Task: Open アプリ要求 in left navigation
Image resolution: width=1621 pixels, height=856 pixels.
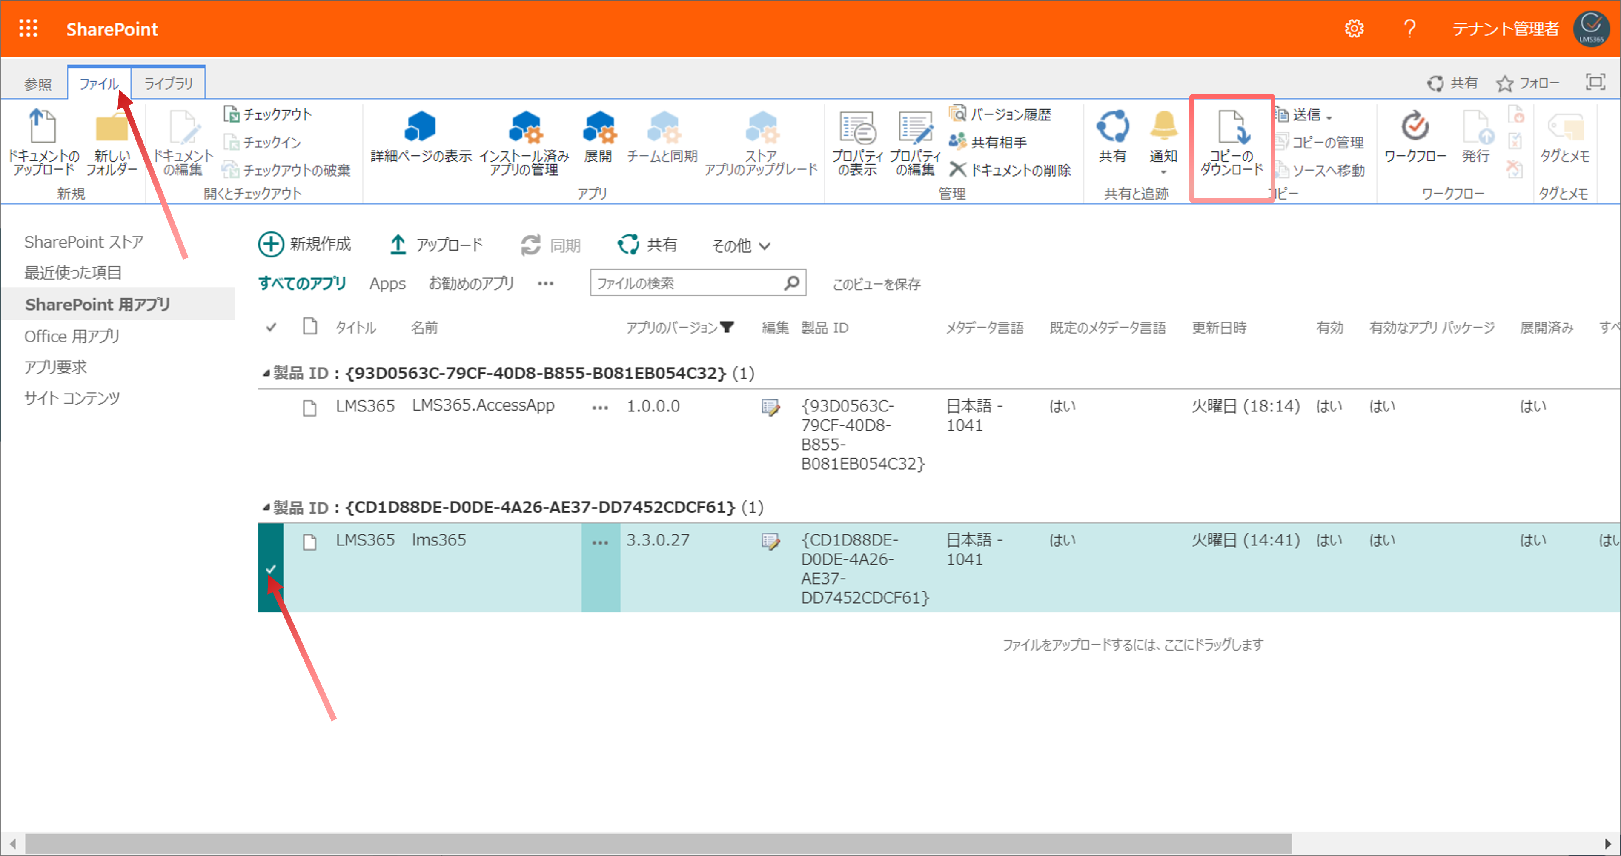Action: [55, 367]
